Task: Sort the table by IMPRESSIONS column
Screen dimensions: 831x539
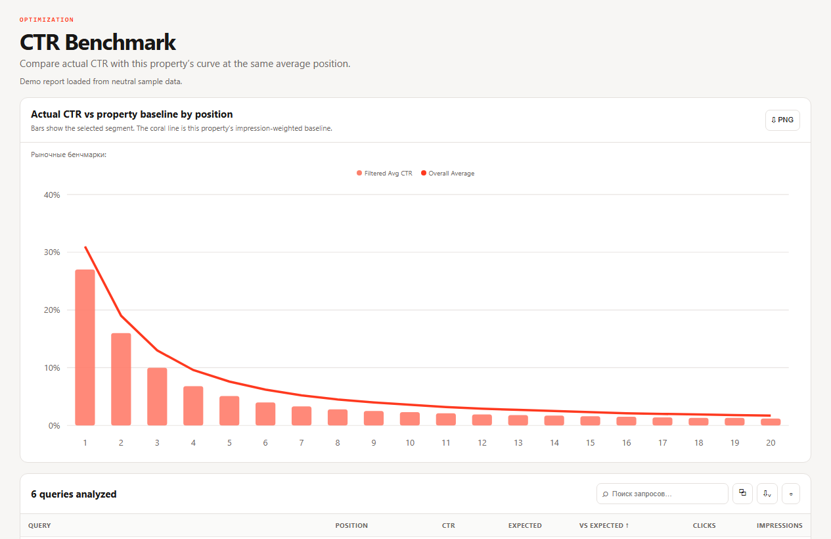Action: point(780,526)
